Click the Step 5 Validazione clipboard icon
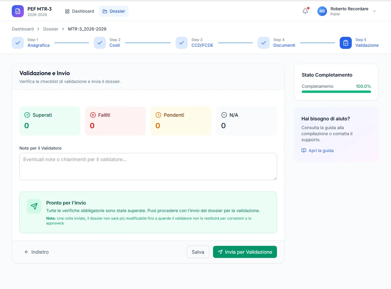 point(346,43)
